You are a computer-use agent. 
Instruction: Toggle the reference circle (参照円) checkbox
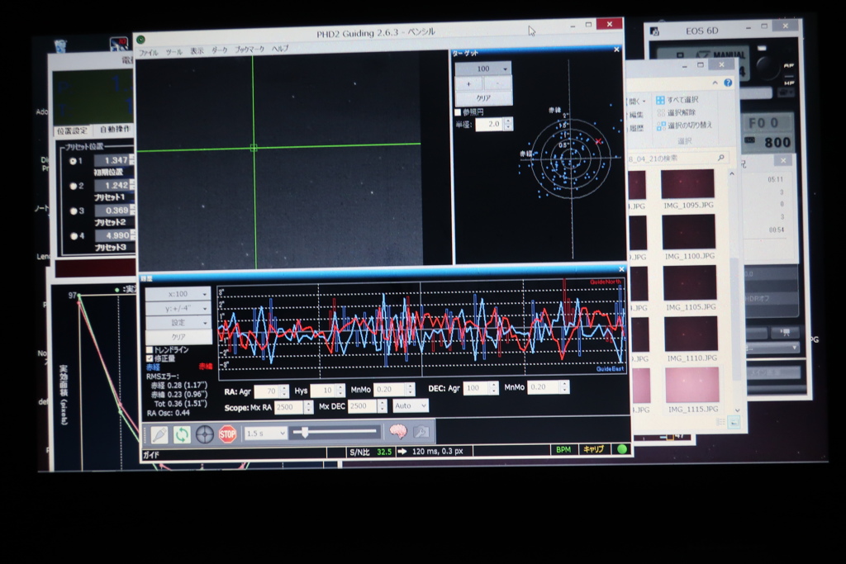[x=458, y=112]
